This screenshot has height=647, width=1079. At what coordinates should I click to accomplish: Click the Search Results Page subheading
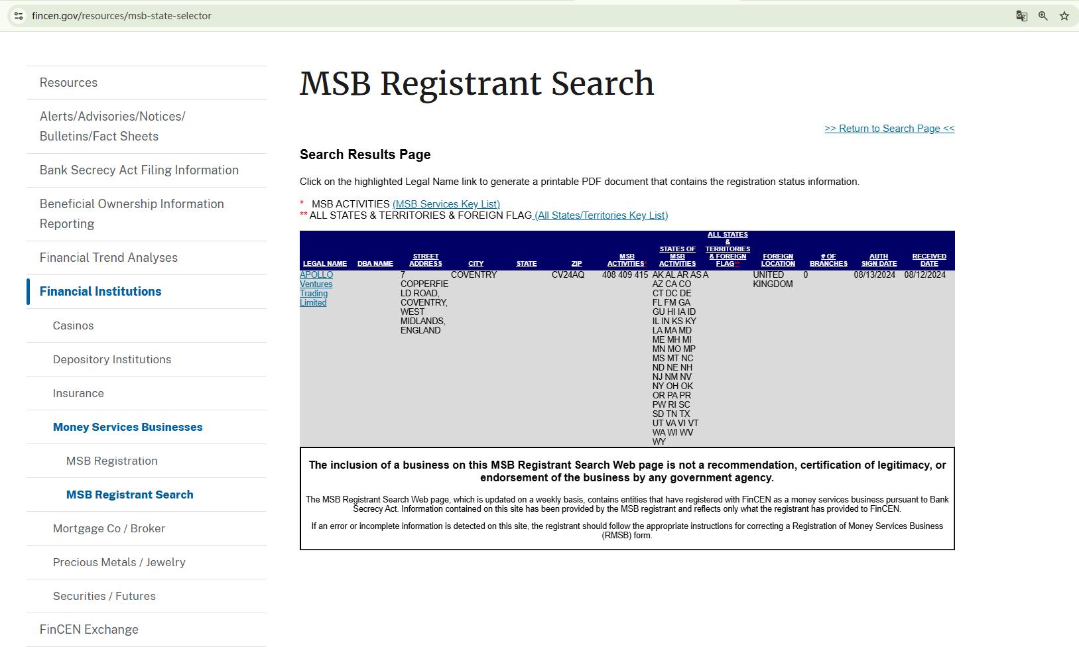365,154
